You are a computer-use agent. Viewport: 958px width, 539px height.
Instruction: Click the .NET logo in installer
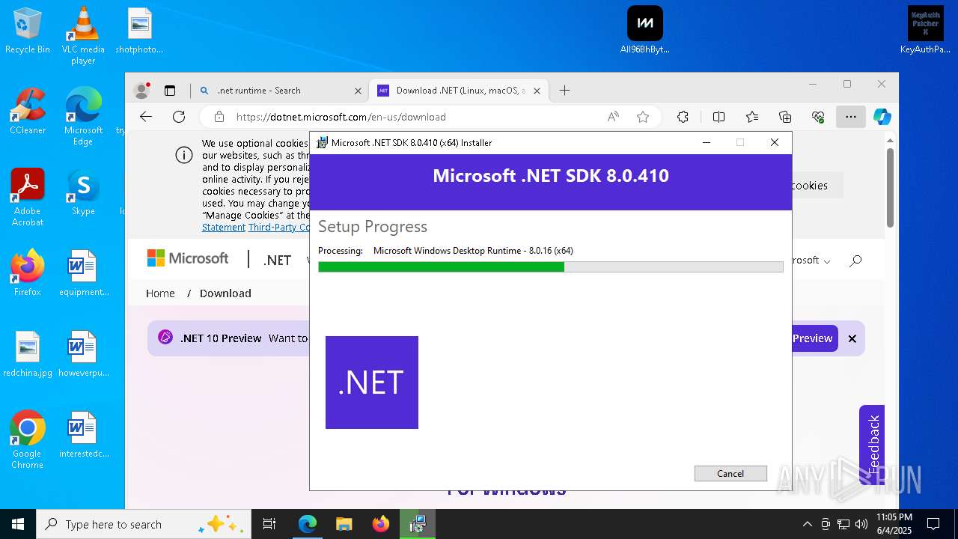pos(372,383)
